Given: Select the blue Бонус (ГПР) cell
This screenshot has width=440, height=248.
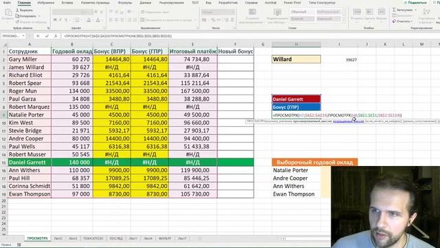Looking at the screenshot, I should (x=296, y=107).
